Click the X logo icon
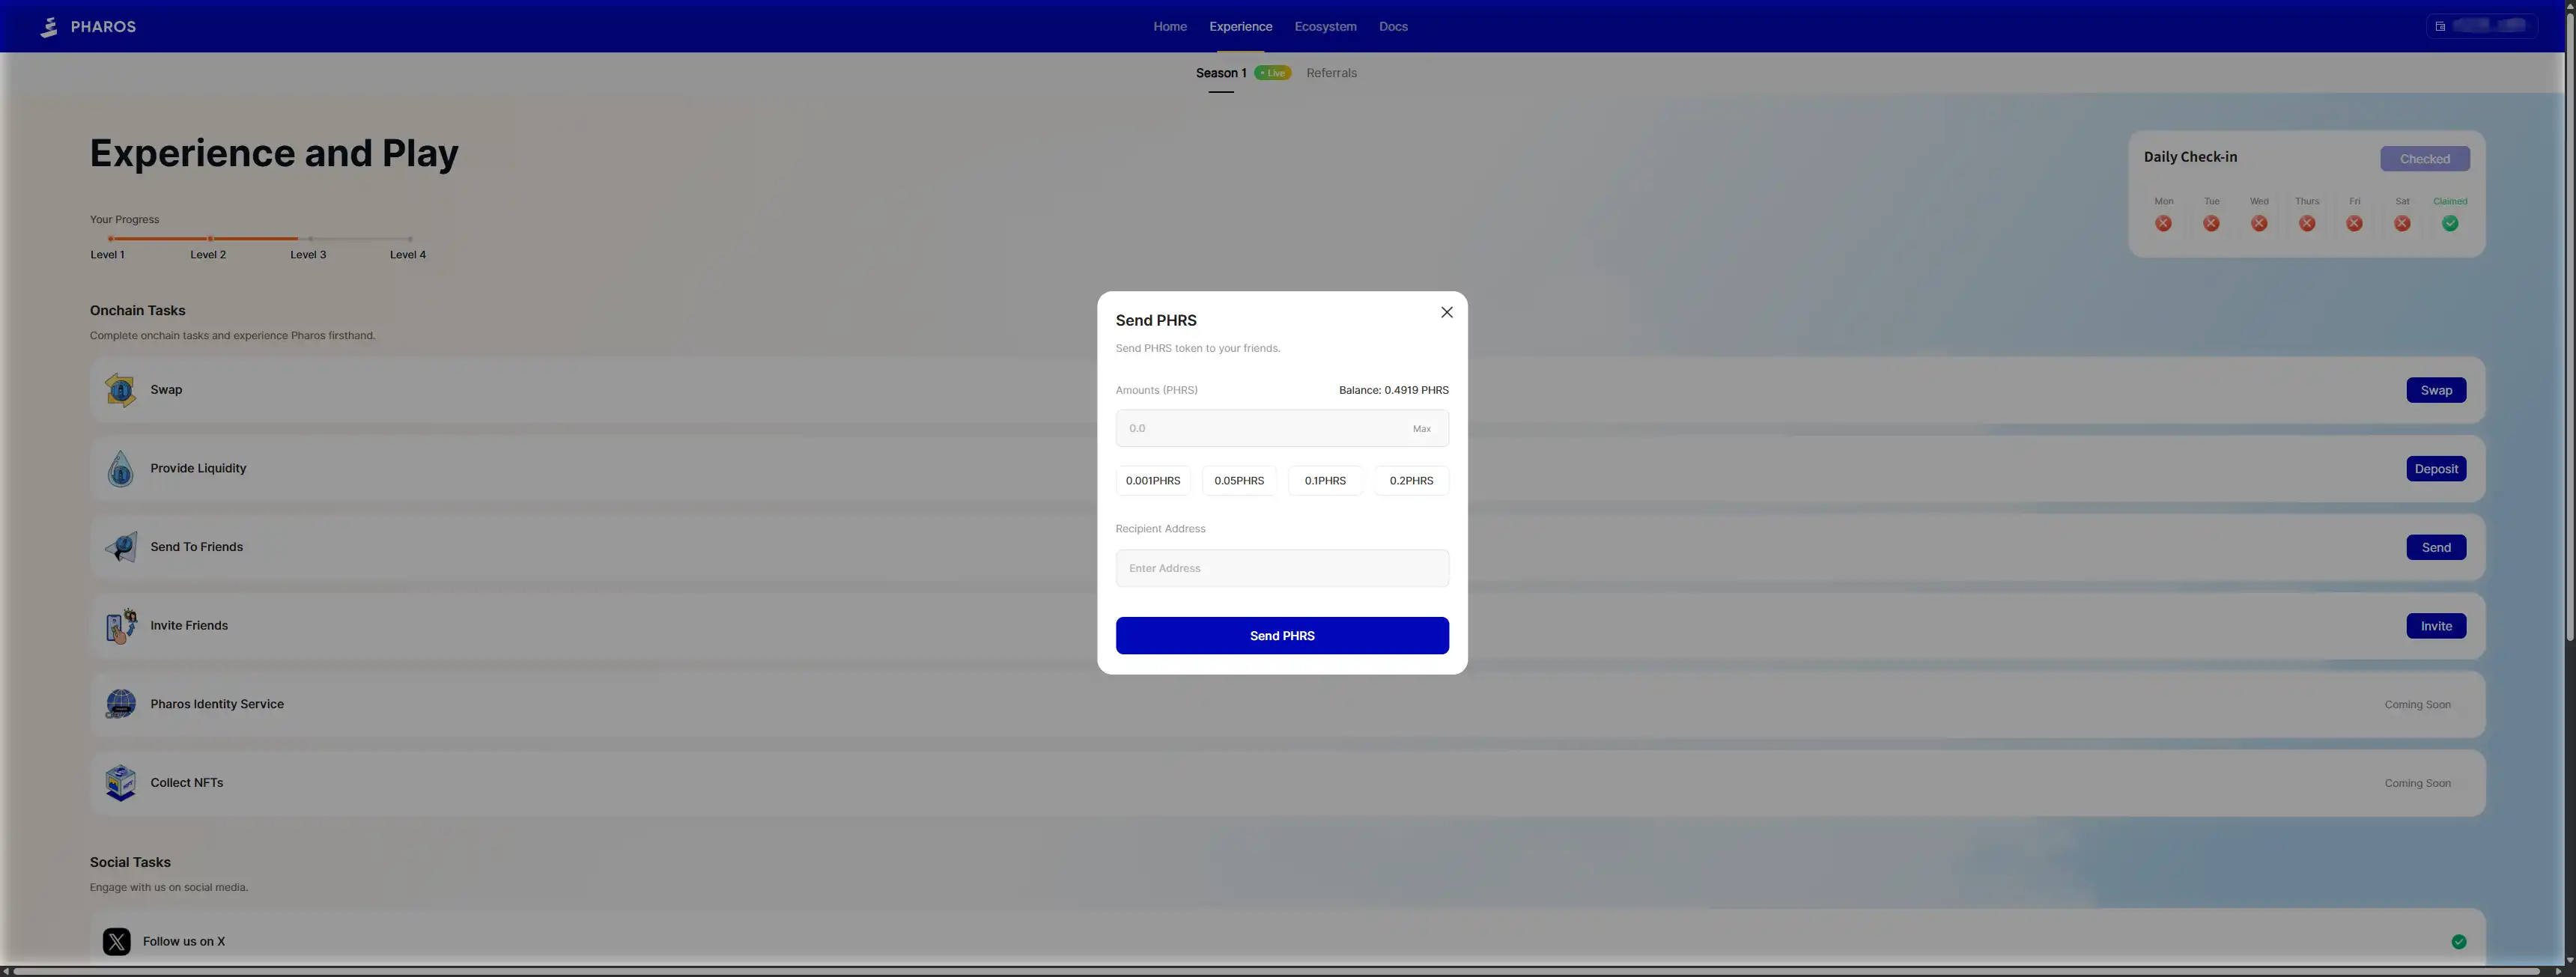This screenshot has width=2576, height=977. 116,941
